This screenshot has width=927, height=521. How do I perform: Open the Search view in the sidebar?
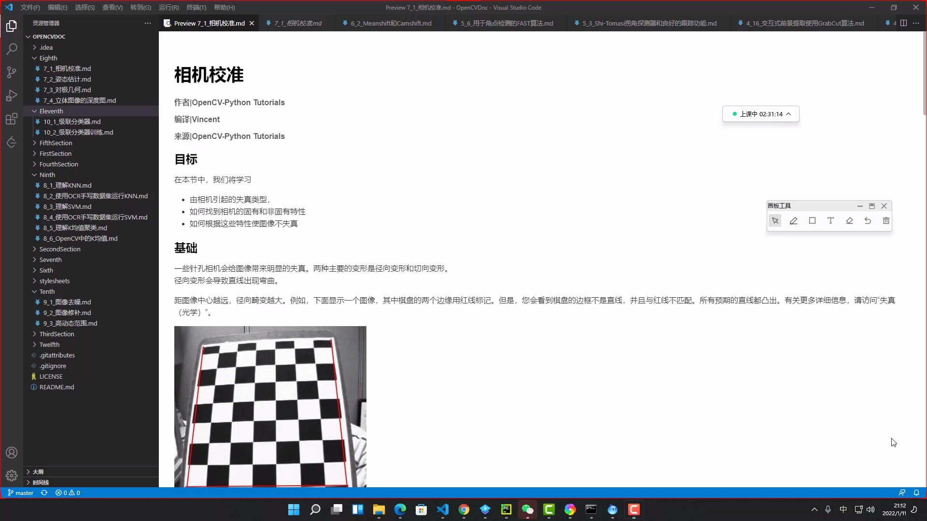(12, 49)
